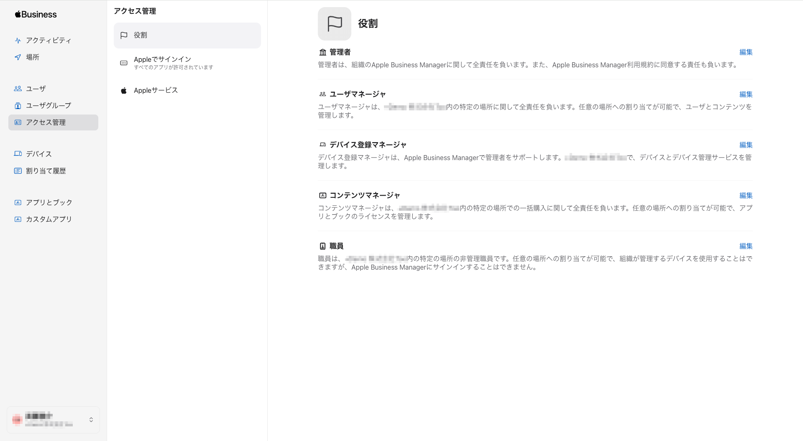Click the ユーザマネージャ role heading

[358, 94]
